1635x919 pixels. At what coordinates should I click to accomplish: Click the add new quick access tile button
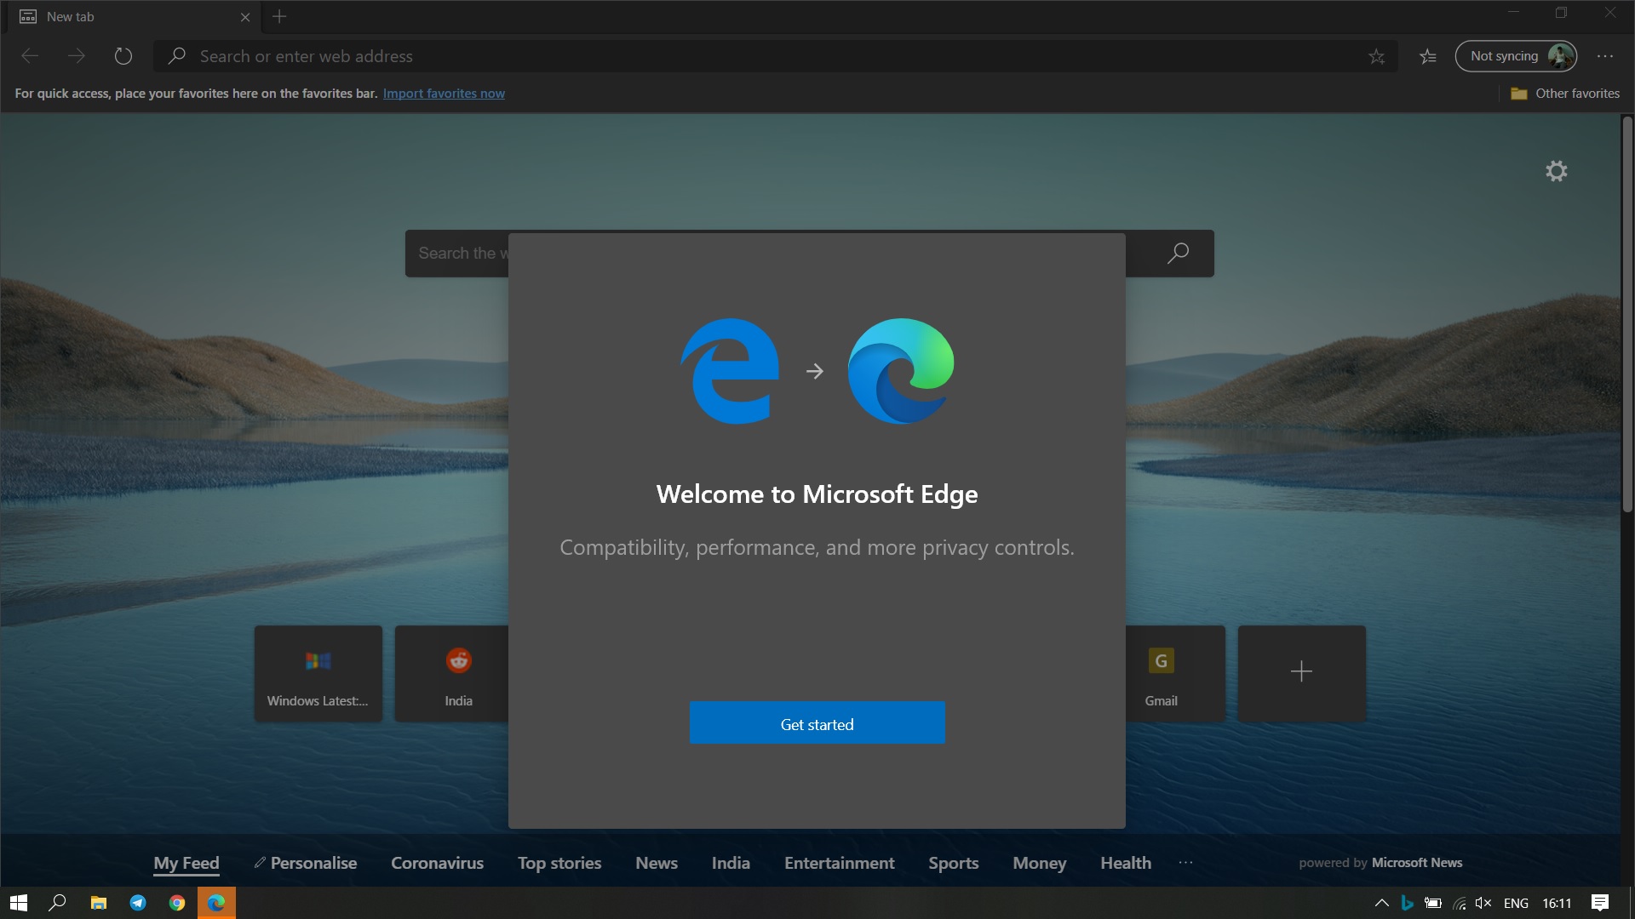(1300, 671)
